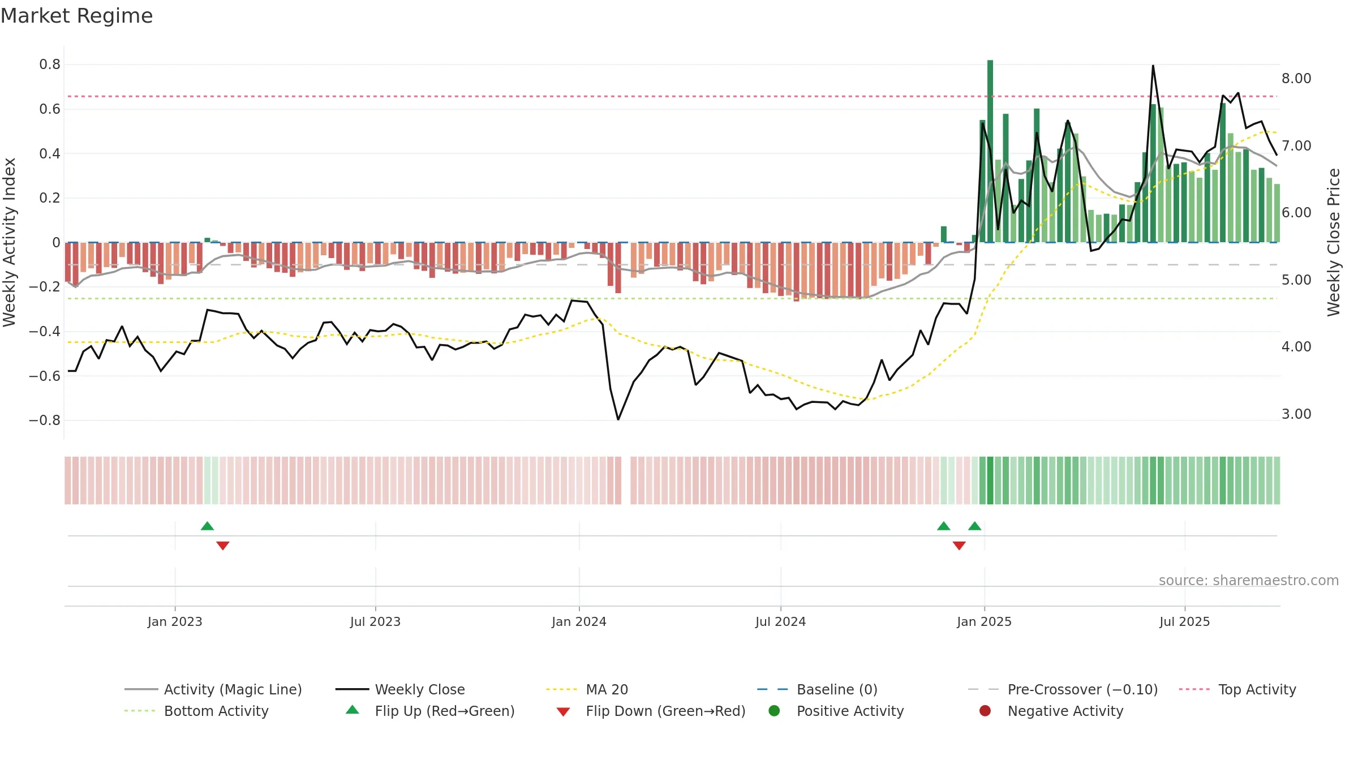
Task: Click the Negative Activity legend red dot
Action: 985,711
